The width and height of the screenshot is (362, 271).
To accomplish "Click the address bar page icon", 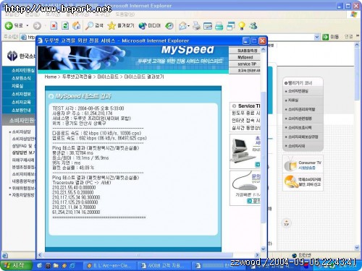I will coord(23,37).
